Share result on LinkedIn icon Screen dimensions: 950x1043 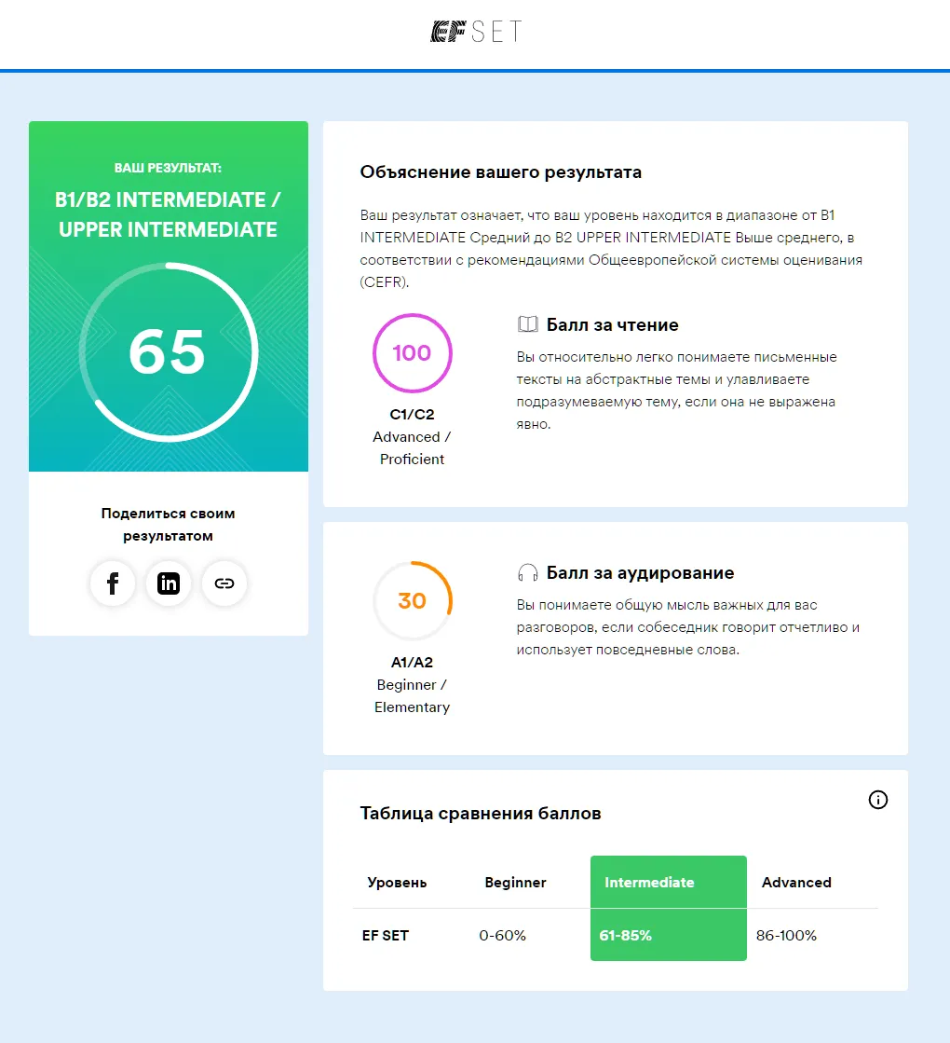tap(169, 583)
